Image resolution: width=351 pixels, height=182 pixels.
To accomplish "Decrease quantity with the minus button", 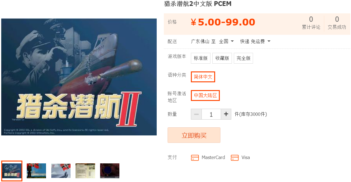I will [x=196, y=114].
